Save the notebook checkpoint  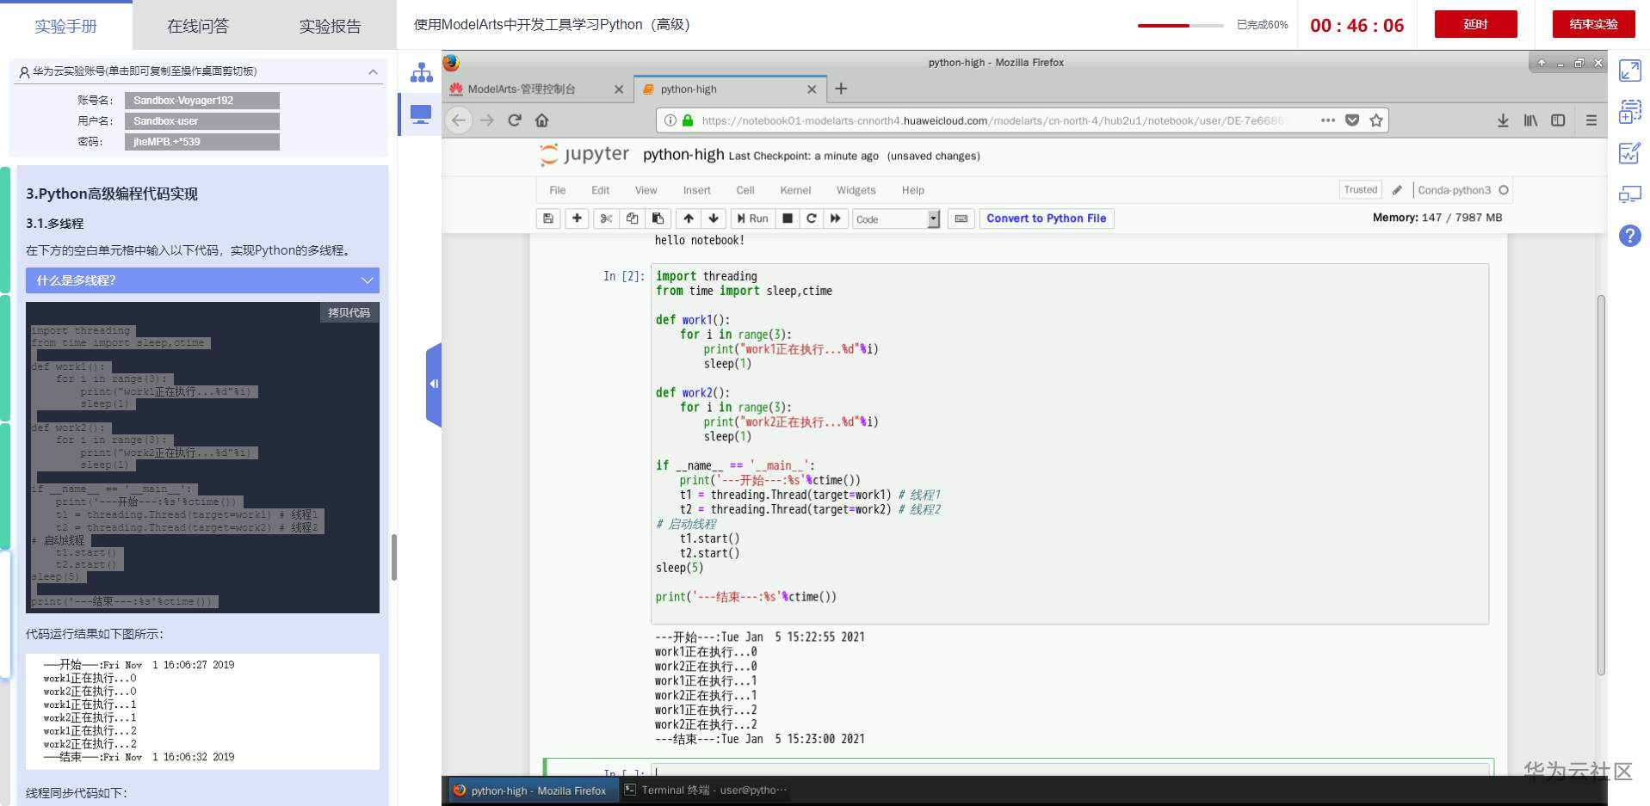coord(548,218)
